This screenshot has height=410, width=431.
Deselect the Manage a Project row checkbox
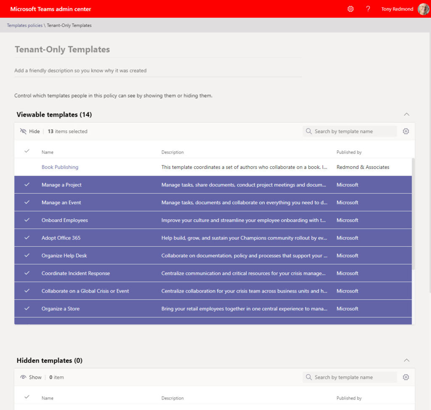(27, 184)
